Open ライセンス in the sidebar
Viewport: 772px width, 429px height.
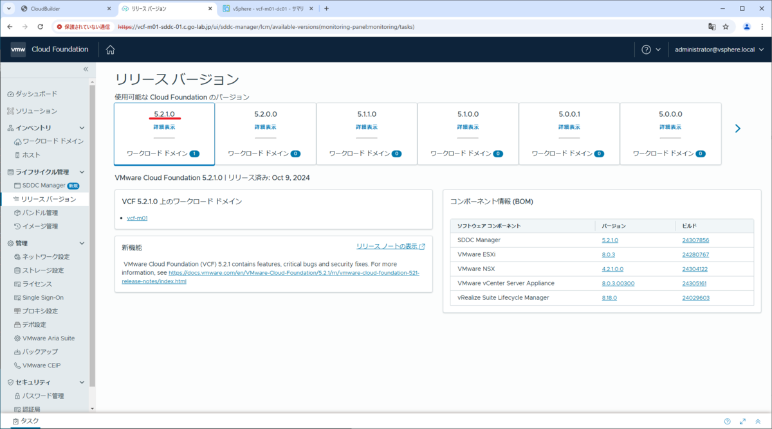point(37,284)
